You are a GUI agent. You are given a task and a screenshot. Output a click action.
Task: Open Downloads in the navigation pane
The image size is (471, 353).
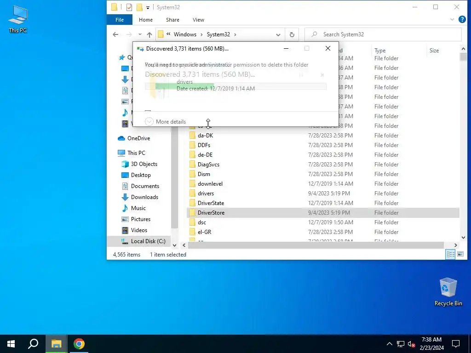pyautogui.click(x=144, y=197)
